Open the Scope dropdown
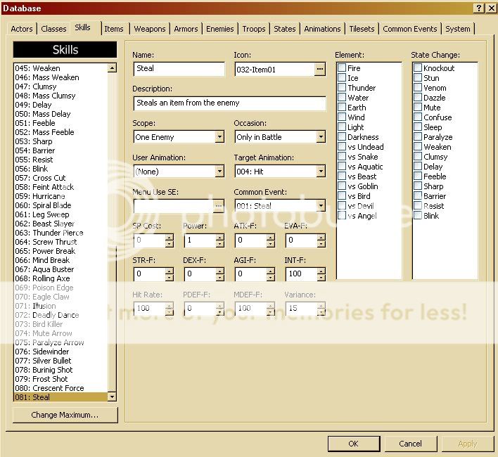 [x=219, y=137]
